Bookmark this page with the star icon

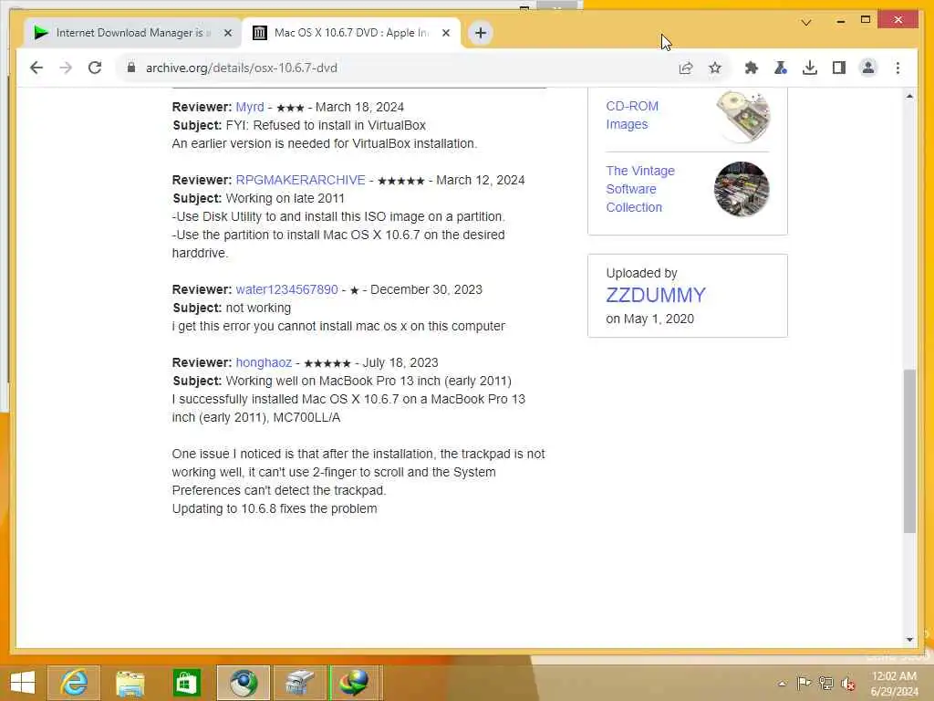point(715,68)
